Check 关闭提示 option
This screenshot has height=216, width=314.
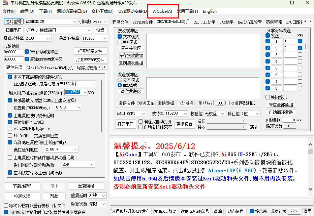point(268,97)
